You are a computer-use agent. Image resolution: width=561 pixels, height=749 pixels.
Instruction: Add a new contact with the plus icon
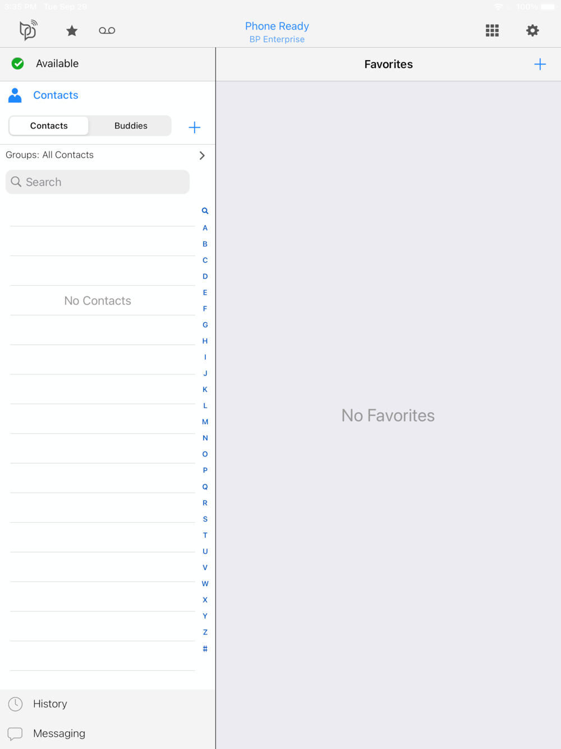pos(194,127)
